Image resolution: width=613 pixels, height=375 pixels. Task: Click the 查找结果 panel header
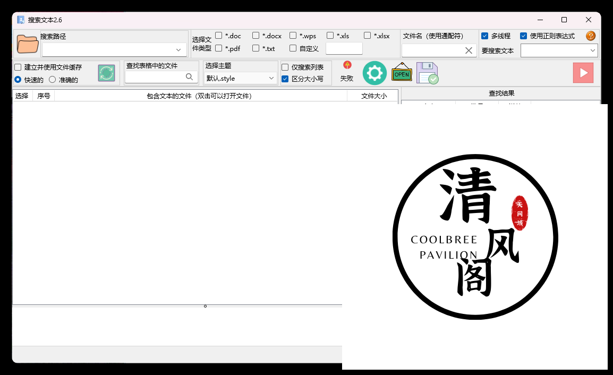coord(501,93)
